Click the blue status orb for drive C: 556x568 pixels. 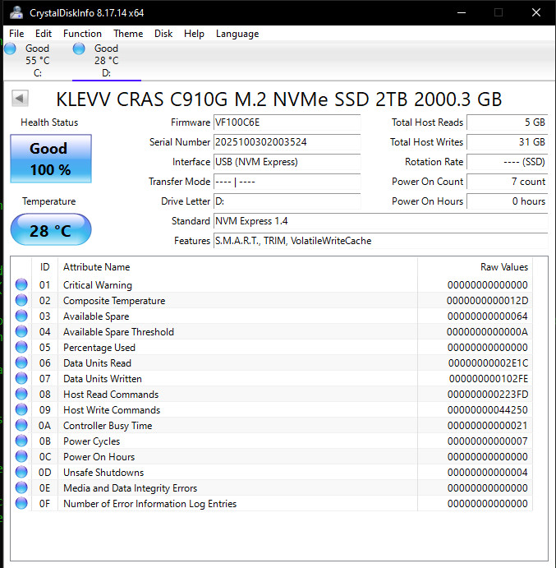point(10,48)
